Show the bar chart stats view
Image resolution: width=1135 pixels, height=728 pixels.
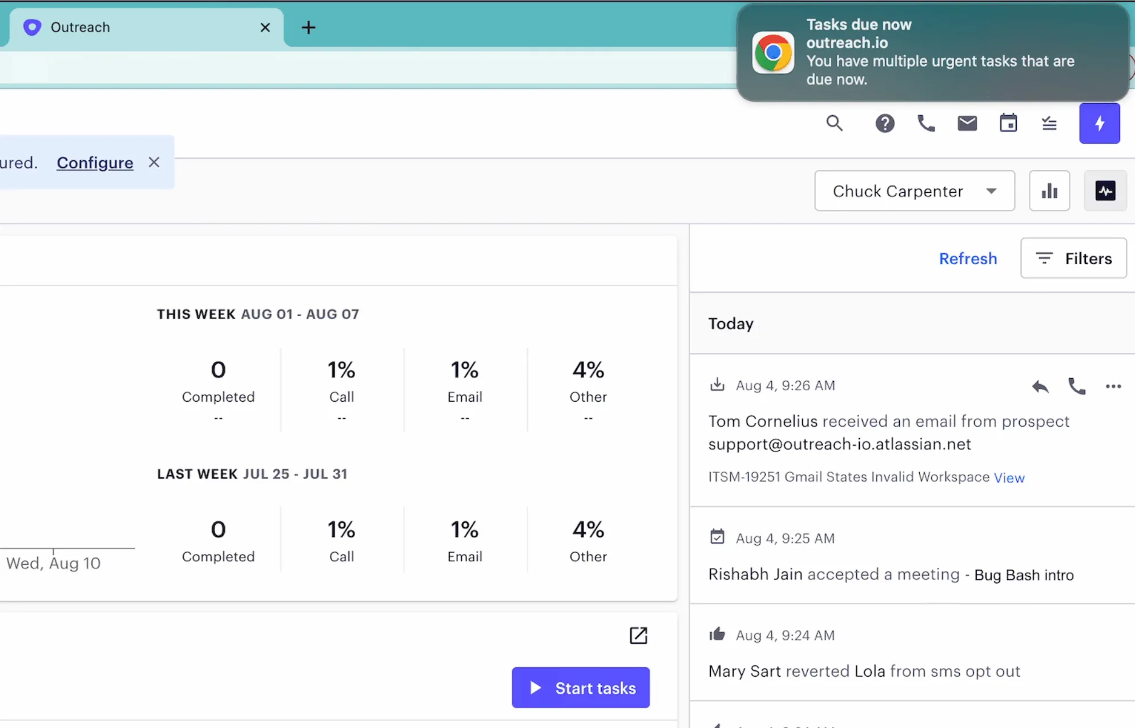pos(1049,191)
